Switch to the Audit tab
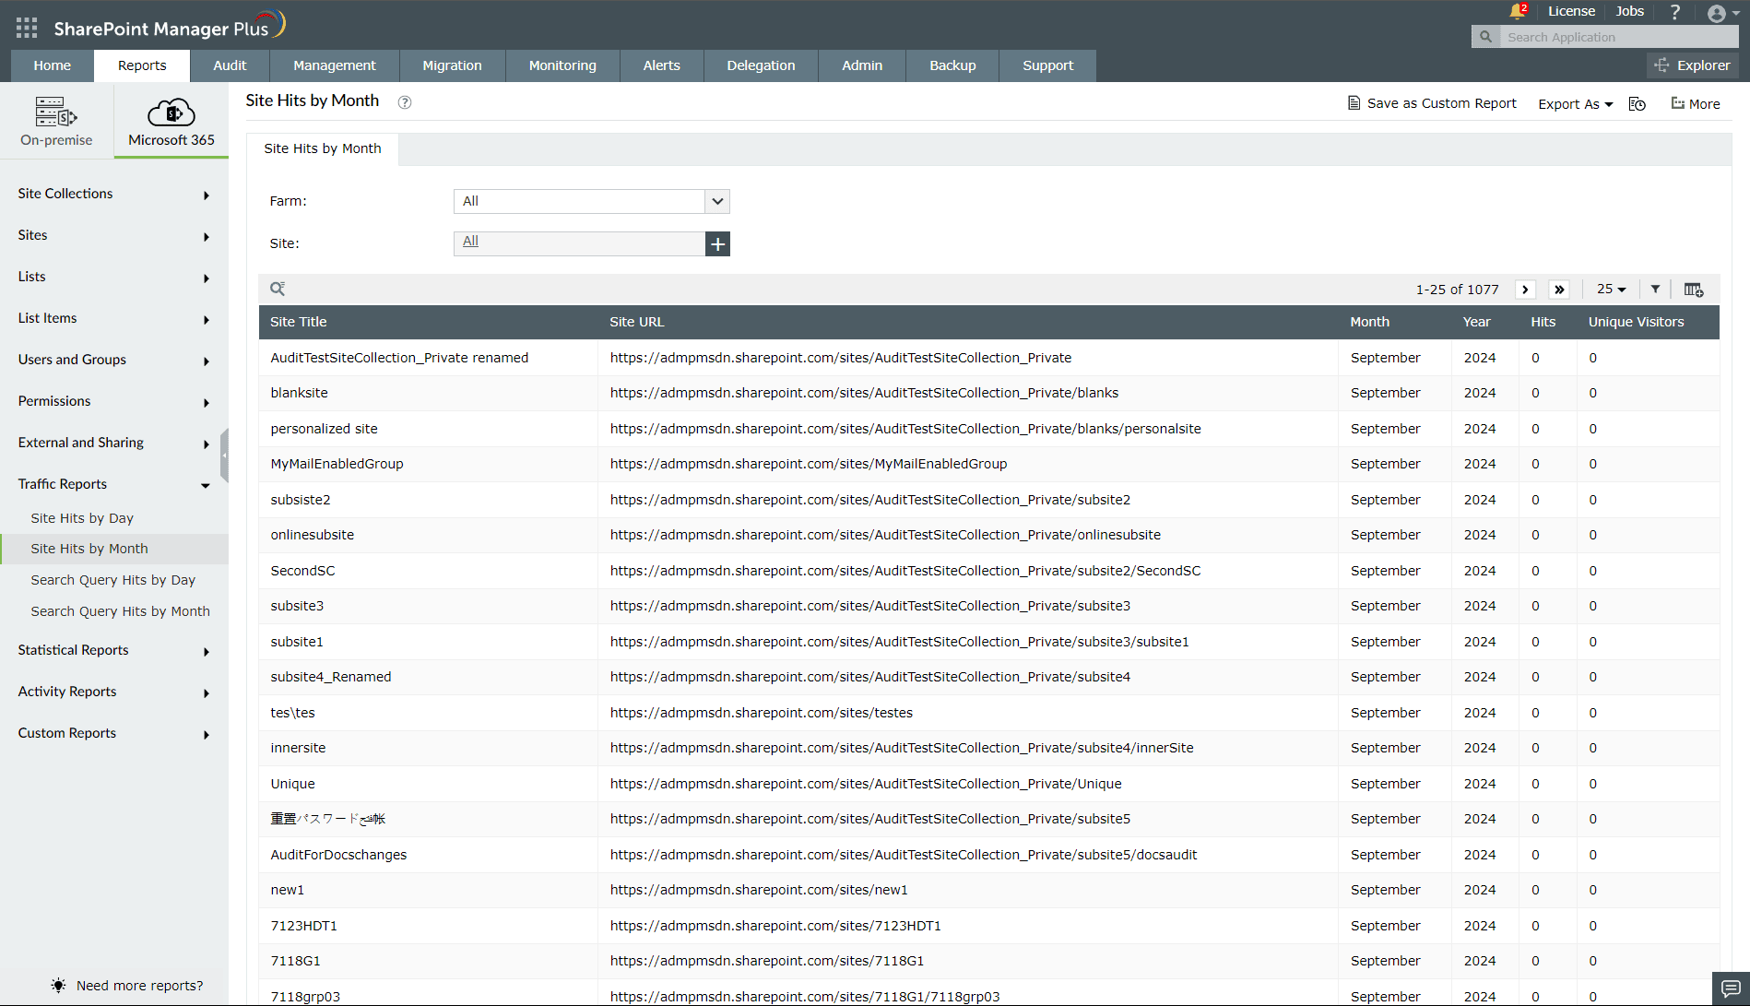 [230, 65]
